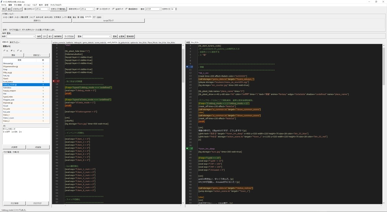Open the ヘルプ menu
This screenshot has height=212, width=387.
(35, 5)
